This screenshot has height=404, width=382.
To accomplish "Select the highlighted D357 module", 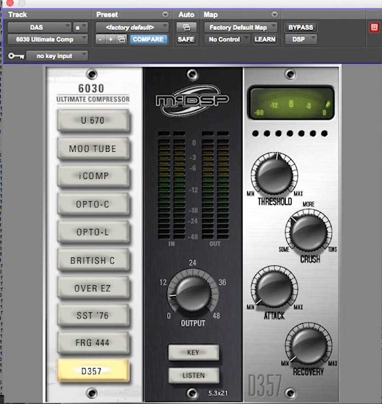I will (x=93, y=371).
